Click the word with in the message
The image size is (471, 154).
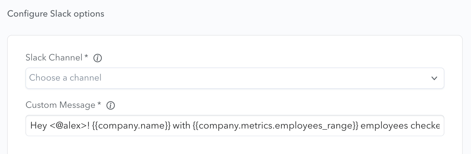181,126
